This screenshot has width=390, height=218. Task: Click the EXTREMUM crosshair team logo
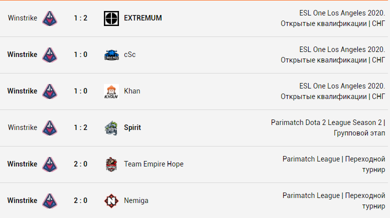pos(111,18)
